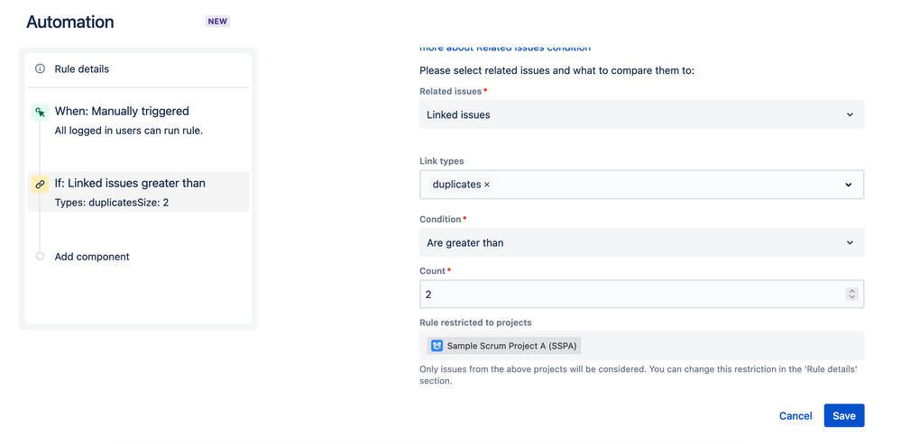Click the Sample Scrum Project A (SSPA) chip

pyautogui.click(x=505, y=346)
